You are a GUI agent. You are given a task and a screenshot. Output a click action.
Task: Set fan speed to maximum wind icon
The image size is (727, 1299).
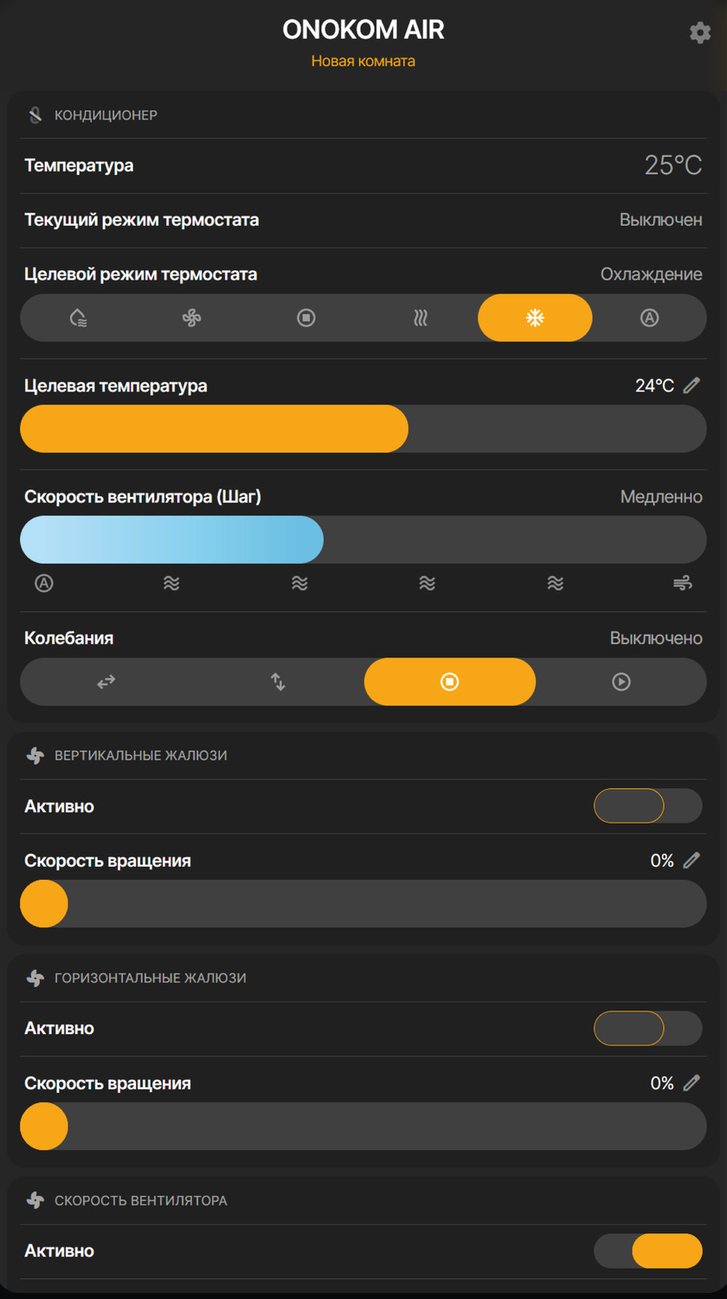point(683,583)
